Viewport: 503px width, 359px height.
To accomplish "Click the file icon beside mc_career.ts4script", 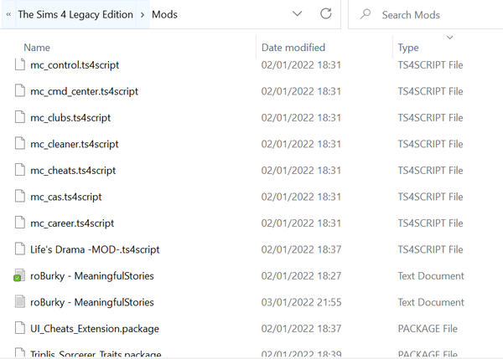I will (20, 223).
